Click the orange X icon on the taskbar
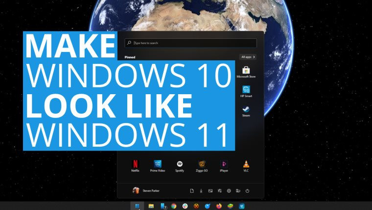This screenshot has height=210, width=372. coord(196,206)
